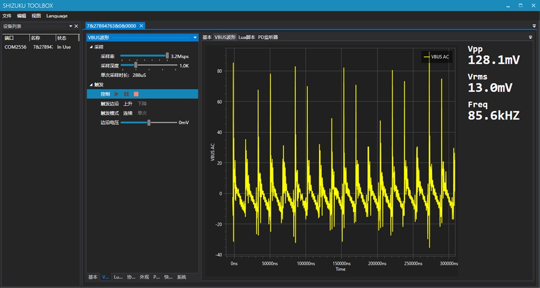The height and width of the screenshot is (288, 540).
Task: Click the 采样率 sample rate slider handle
Action: 167,56
